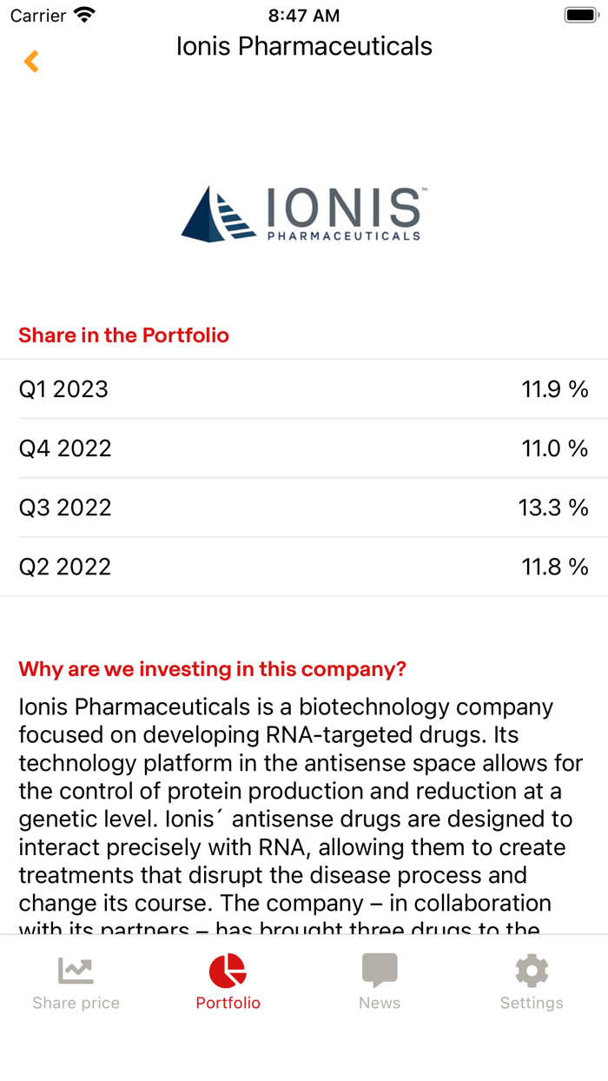This screenshot has height=1081, width=608.
Task: Tap the Portfolio tab label
Action: coord(228,1002)
